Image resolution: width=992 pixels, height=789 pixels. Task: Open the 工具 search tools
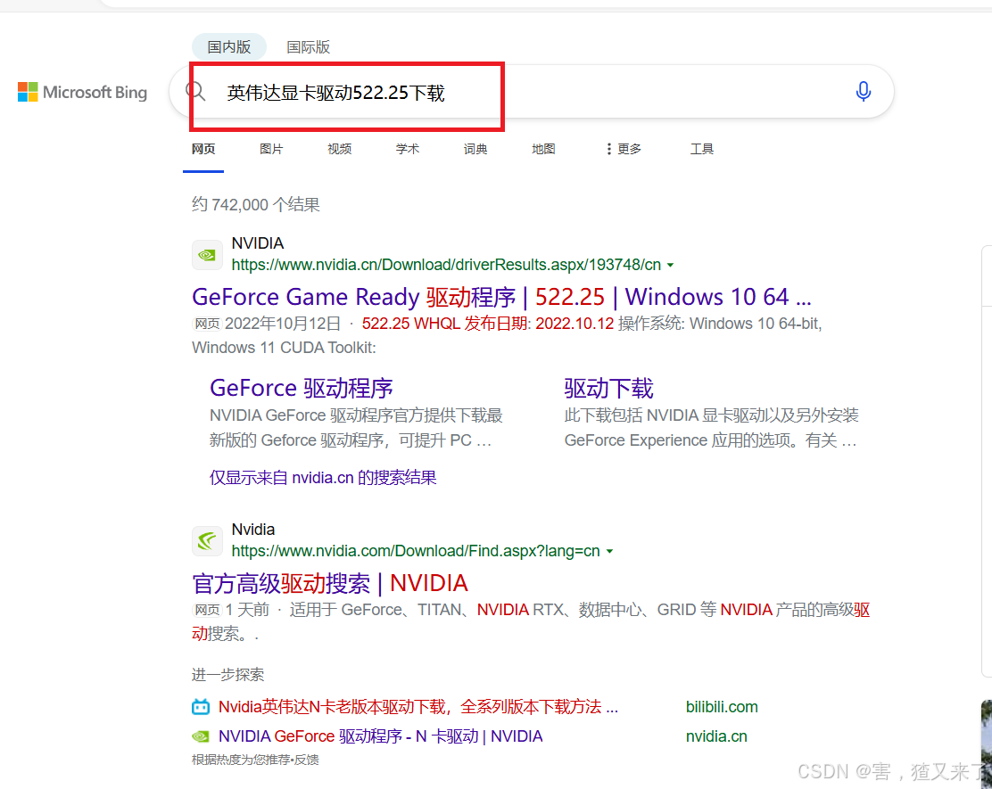pyautogui.click(x=701, y=149)
